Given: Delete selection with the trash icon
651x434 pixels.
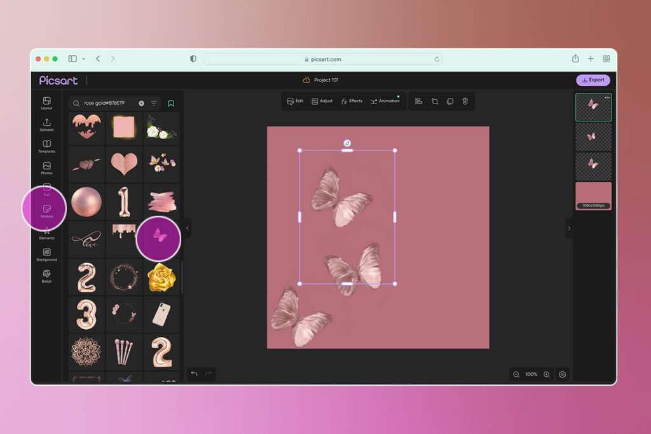Looking at the screenshot, I should coord(465,101).
